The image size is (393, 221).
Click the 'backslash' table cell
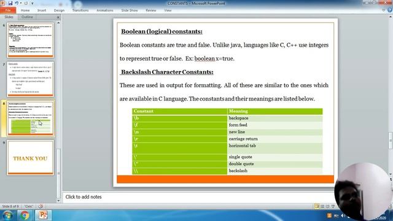[275, 171]
